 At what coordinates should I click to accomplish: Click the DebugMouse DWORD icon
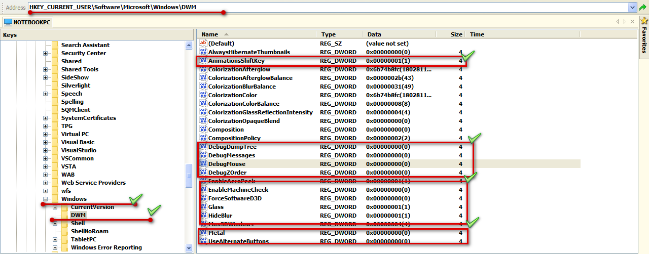tap(203, 164)
